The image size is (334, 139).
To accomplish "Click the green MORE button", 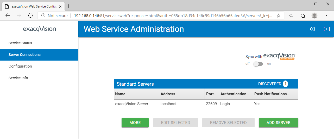I will pos(135,123).
